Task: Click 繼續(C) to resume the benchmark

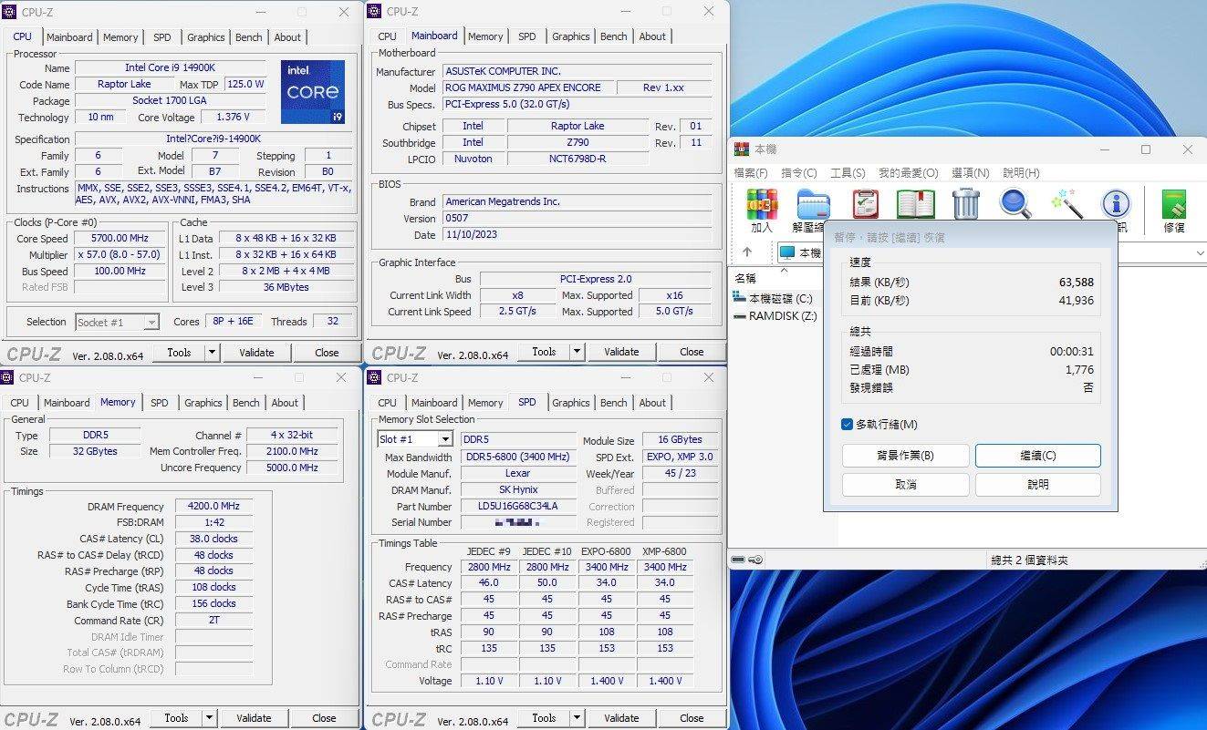Action: tap(1037, 456)
